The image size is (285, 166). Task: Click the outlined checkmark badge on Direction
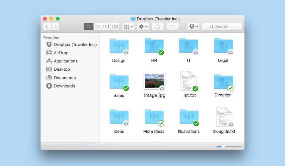coord(230,88)
